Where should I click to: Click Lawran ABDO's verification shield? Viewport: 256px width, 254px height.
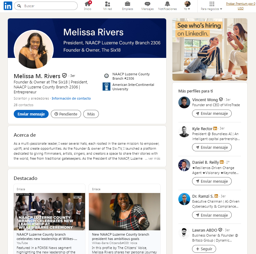220,230
